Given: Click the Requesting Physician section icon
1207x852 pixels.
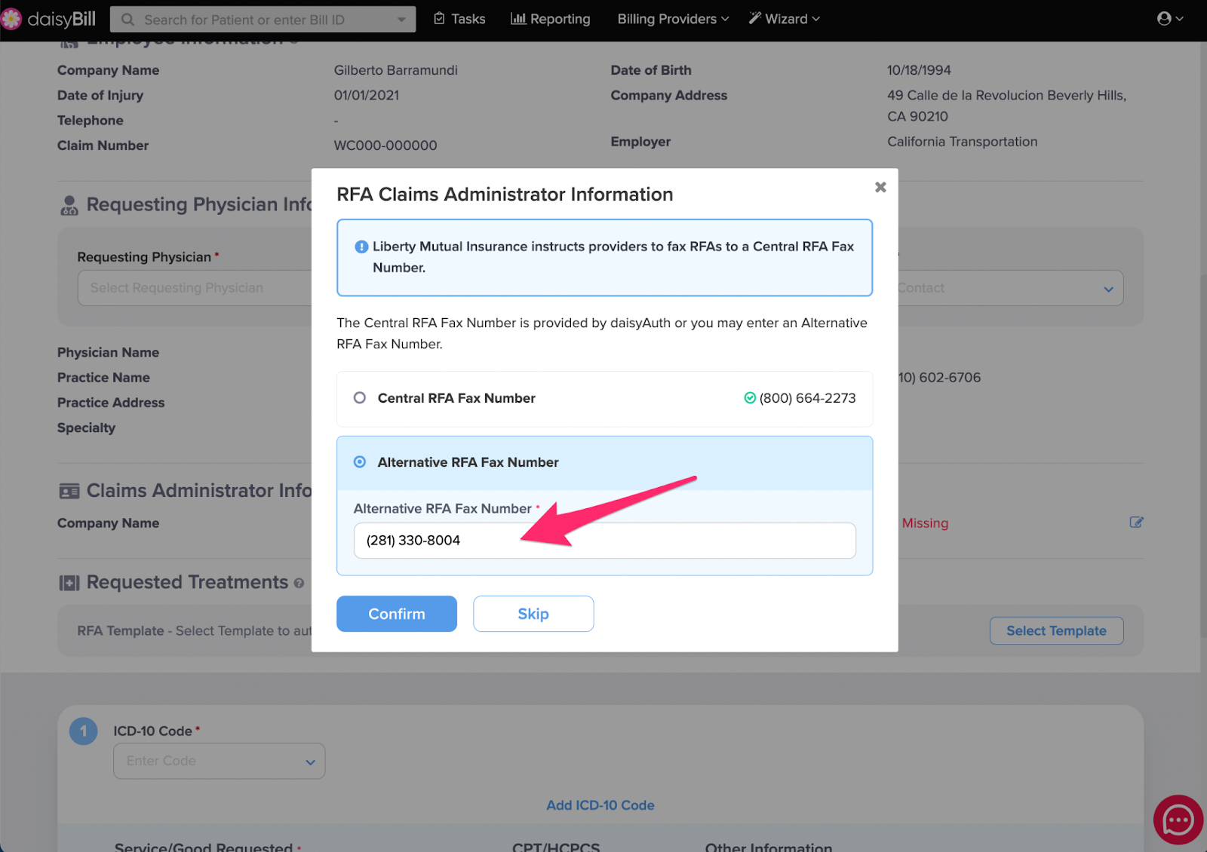Looking at the screenshot, I should (69, 205).
